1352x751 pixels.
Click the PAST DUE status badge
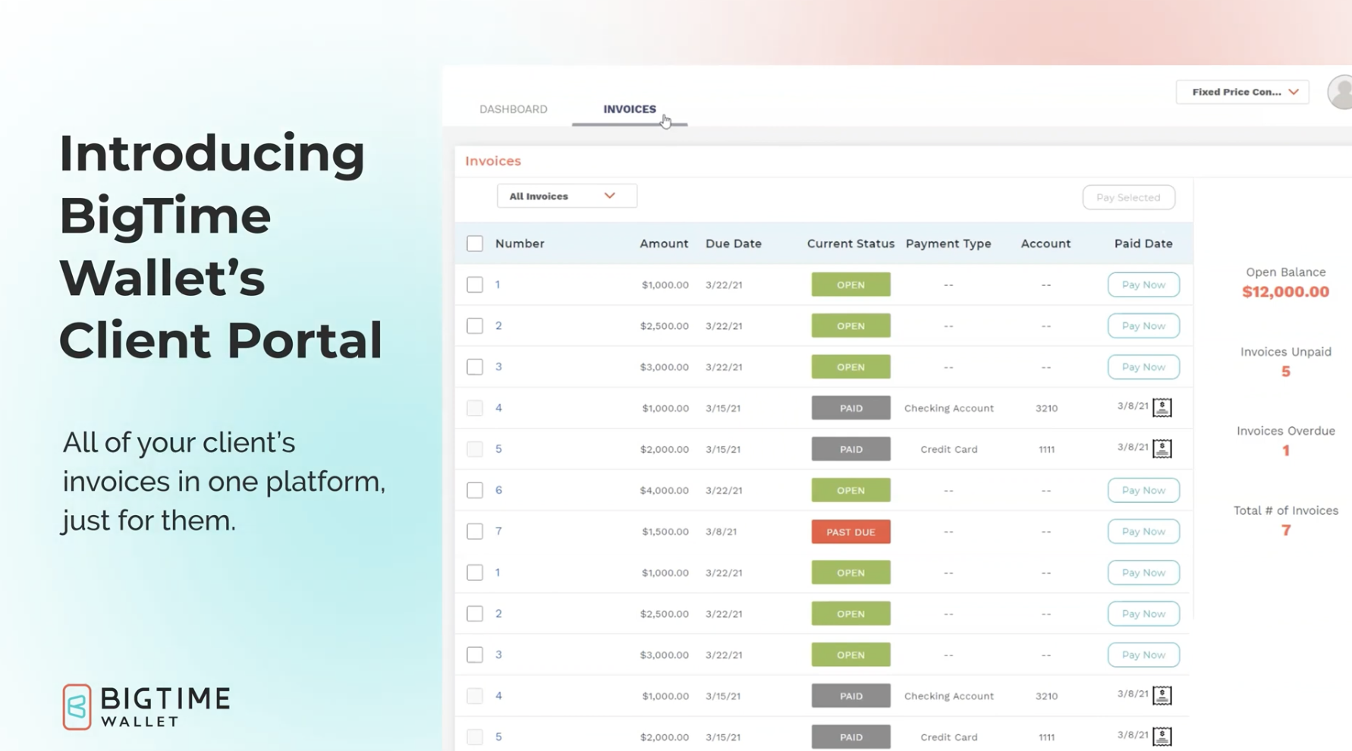point(851,532)
